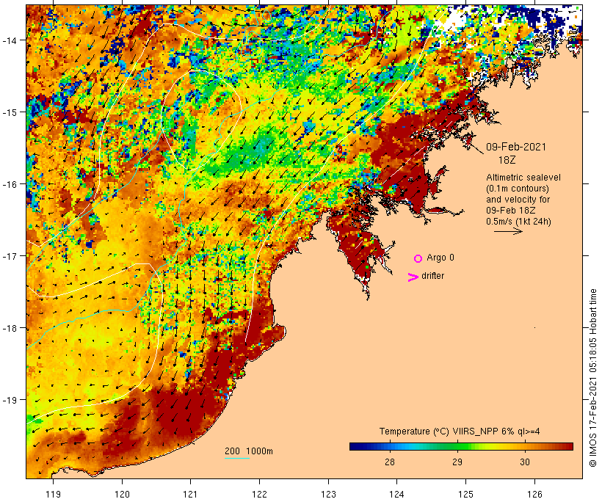Click the latitude label '-19'

point(9,400)
